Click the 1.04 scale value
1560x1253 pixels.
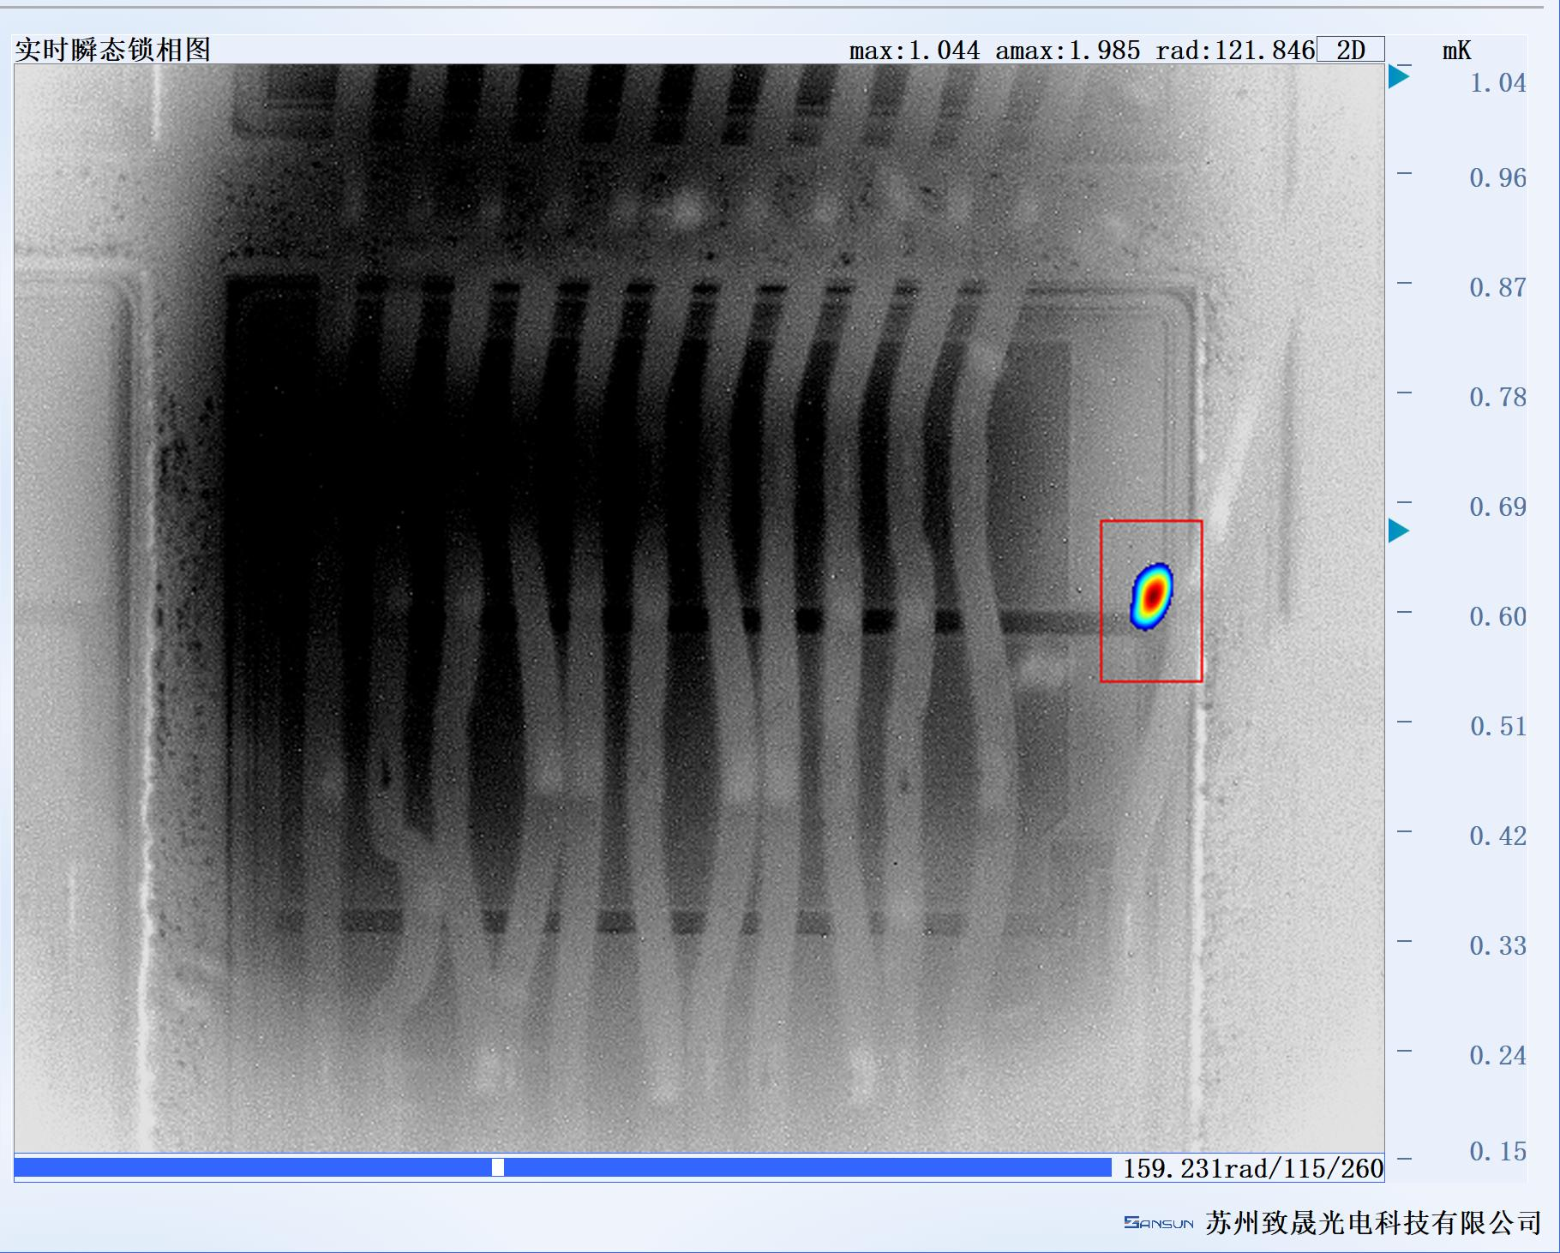1497,83
